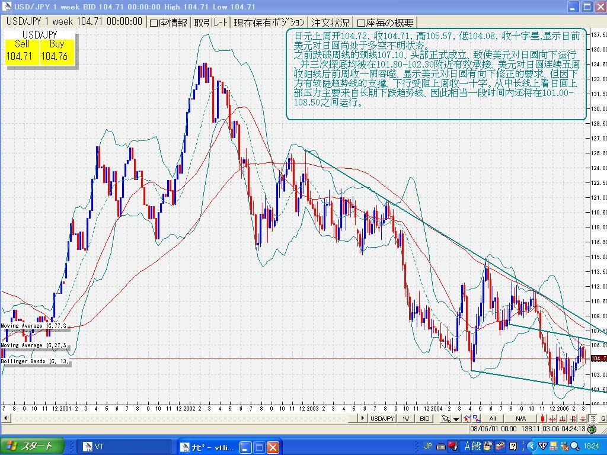Image resolution: width=607 pixels, height=455 pixels.
Task: Click the Q button in chart toolbar
Action: (x=603, y=418)
